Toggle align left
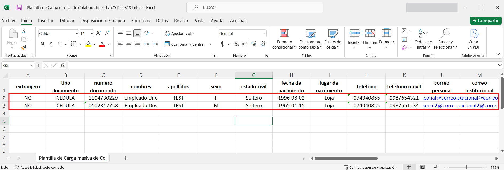Image resolution: width=504 pixels, height=170 pixels. (x=120, y=44)
